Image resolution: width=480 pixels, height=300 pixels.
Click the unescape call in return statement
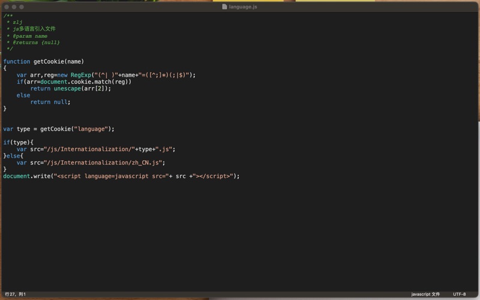[67, 88]
